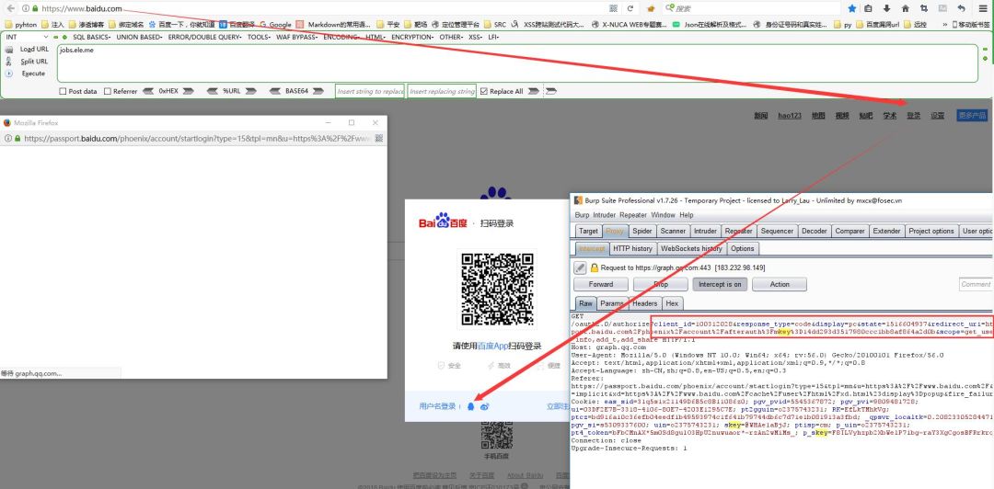Open the Burp menu in Burp Suite
The height and width of the screenshot is (489, 994).
click(x=582, y=215)
